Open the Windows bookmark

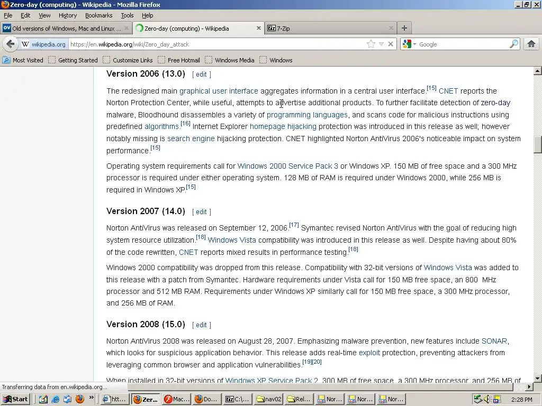(x=276, y=60)
